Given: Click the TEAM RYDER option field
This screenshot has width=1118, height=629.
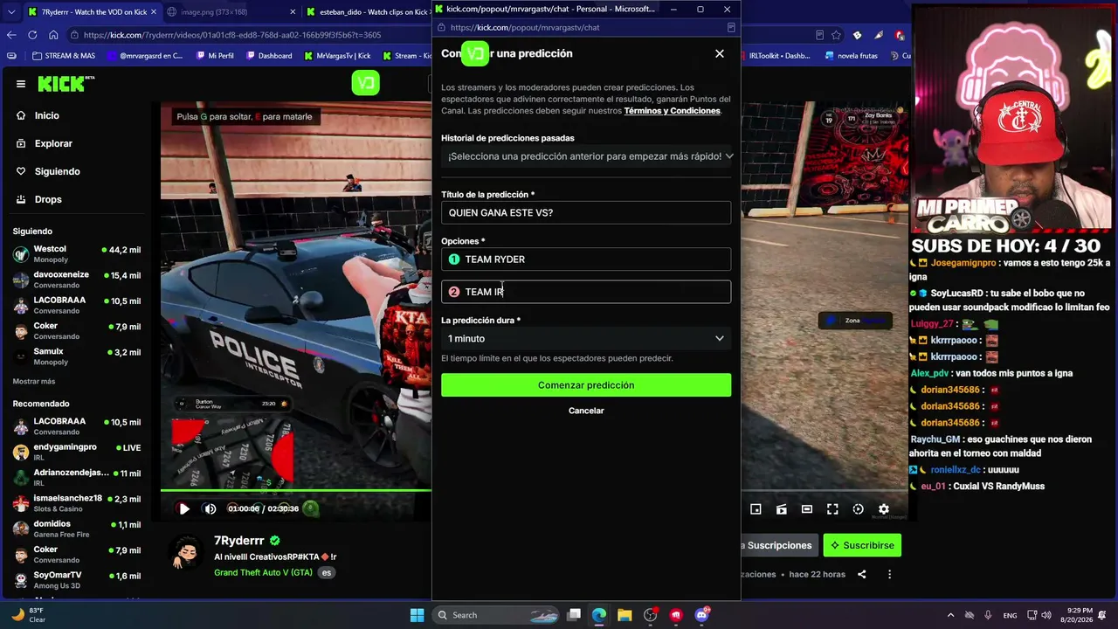Looking at the screenshot, I should pyautogui.click(x=586, y=259).
